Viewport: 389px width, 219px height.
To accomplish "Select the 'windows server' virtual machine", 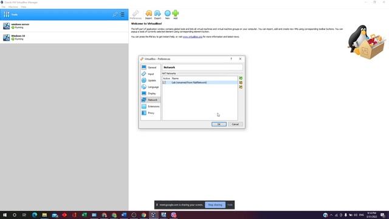I will pos(64,26).
